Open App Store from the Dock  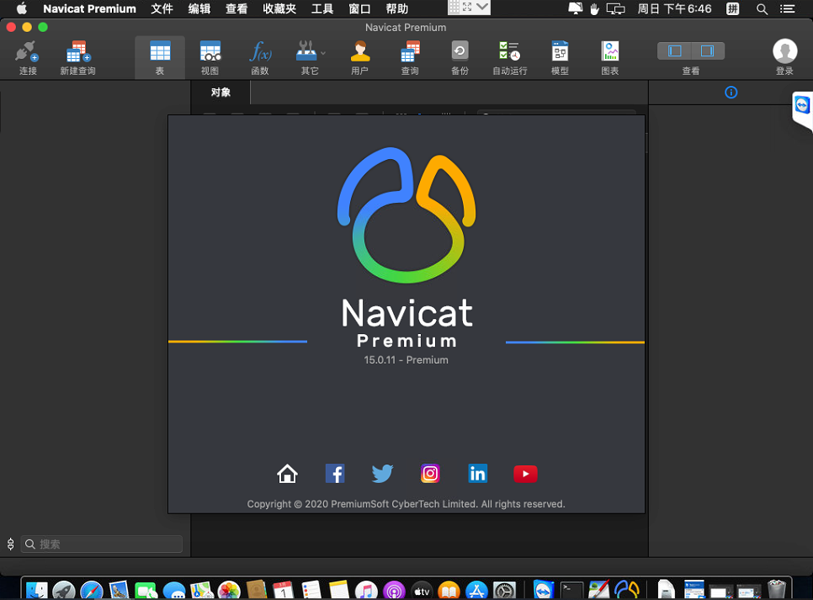coord(476,590)
